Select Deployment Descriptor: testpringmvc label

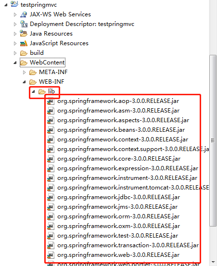(x=82, y=24)
